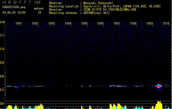Image resolution: width=172 pixels, height=109 pixels.
Task: Click the 1003 time axis marker
Action: point(51,23)
